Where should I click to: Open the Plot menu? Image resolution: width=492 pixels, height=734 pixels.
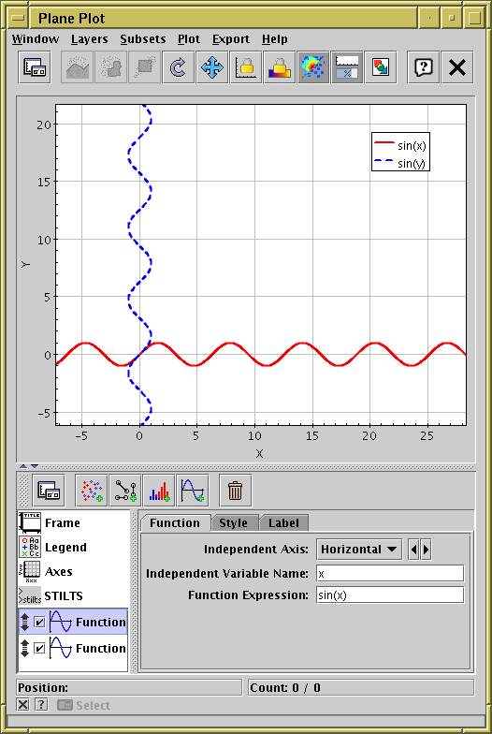point(189,39)
